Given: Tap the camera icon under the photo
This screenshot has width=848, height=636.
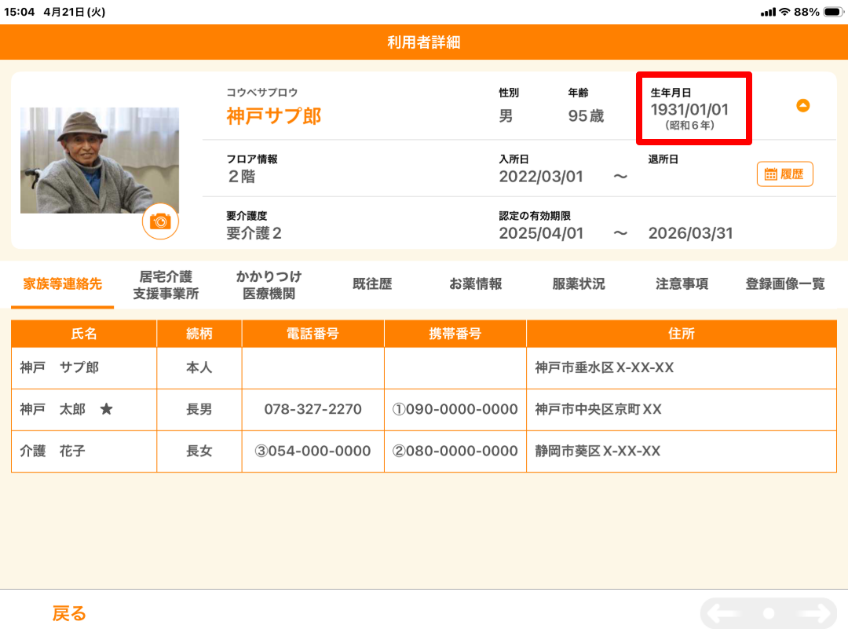Looking at the screenshot, I should (160, 221).
